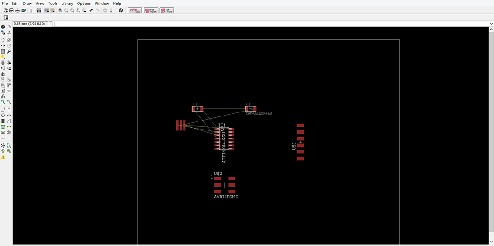Open the Grid settings icon
Image resolution: width=494 pixels, height=246 pixels.
(x=6, y=18)
